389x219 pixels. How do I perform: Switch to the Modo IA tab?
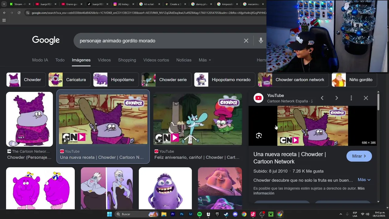[40, 60]
